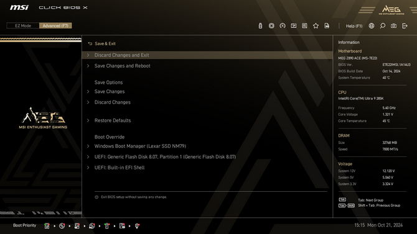This screenshot has width=417, height=234.
Task: Open the USB flash drive icon in toolbar
Action: tap(260, 25)
